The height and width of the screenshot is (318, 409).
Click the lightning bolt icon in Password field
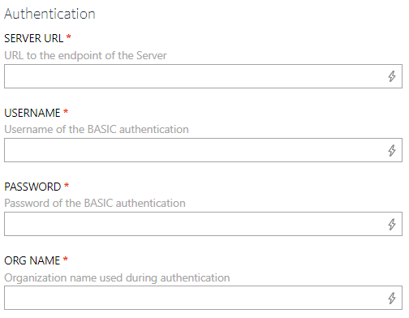point(392,224)
